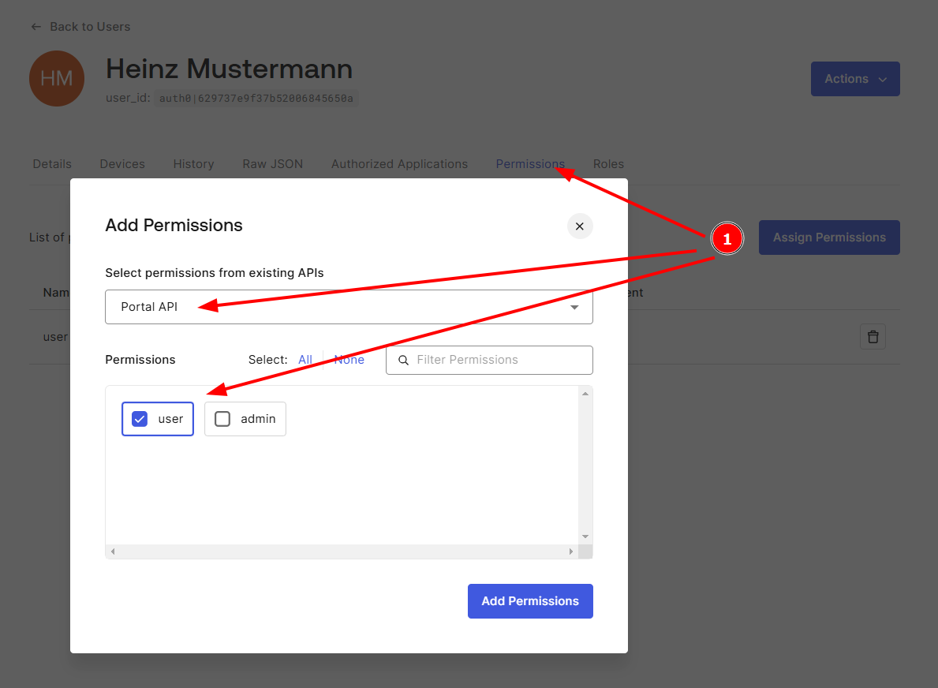Expand the Actions menu
Screen dimensions: 938x688
click(855, 78)
